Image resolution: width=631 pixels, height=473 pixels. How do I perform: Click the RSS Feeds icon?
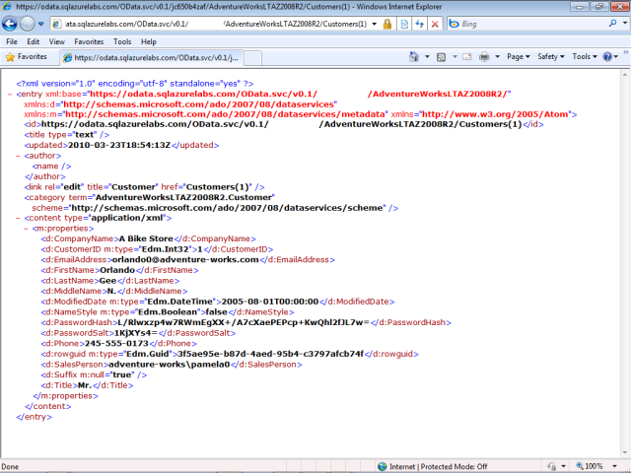(441, 57)
